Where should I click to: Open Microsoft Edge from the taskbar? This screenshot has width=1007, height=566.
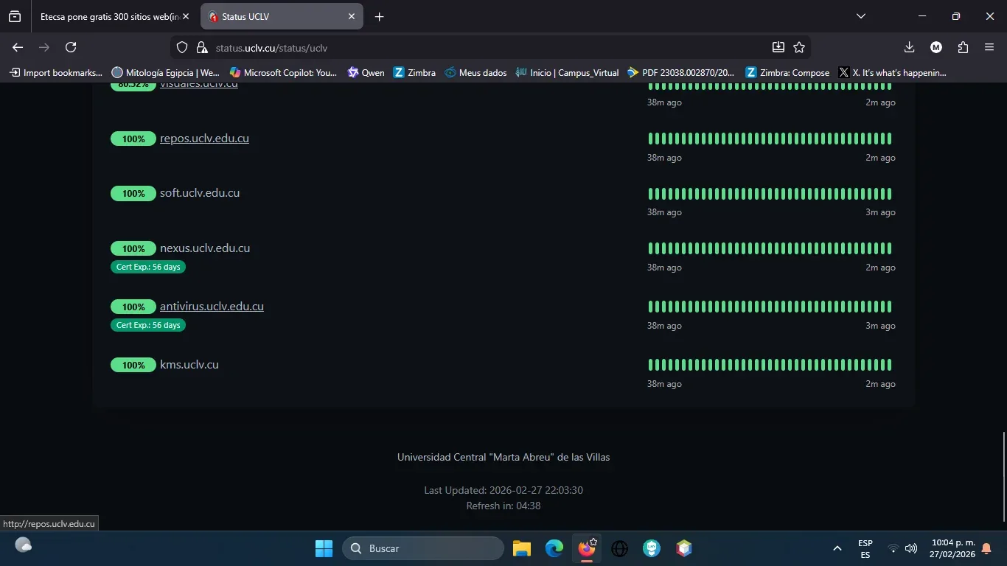click(x=554, y=548)
